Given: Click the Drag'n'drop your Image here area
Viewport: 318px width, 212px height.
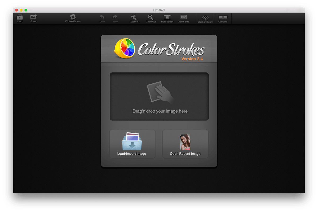Looking at the screenshot, I should click(159, 97).
